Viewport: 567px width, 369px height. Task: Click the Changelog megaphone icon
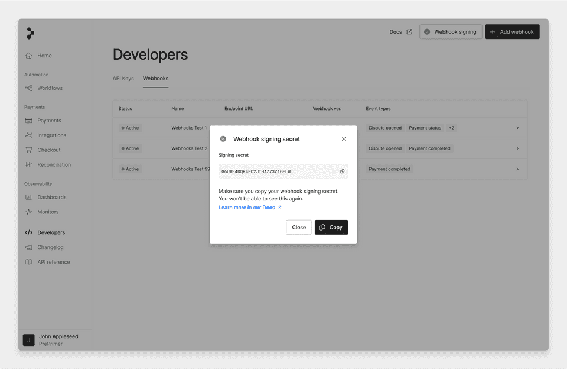[x=28, y=247]
